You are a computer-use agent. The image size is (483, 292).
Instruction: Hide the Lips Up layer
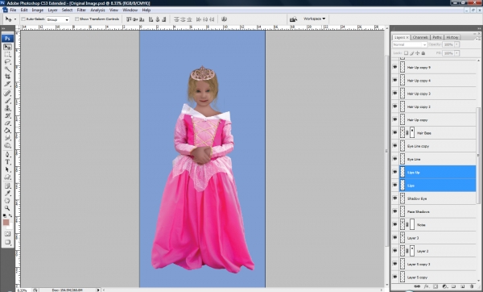(x=395, y=172)
